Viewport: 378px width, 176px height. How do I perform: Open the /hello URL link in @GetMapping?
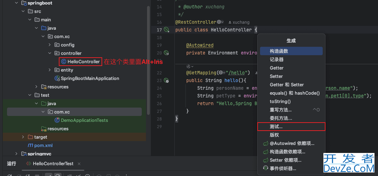pyautogui.click(x=237, y=72)
